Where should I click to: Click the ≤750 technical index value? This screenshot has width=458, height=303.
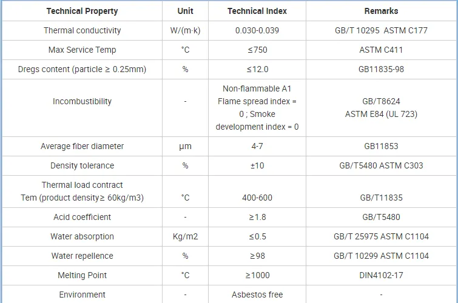pos(257,50)
